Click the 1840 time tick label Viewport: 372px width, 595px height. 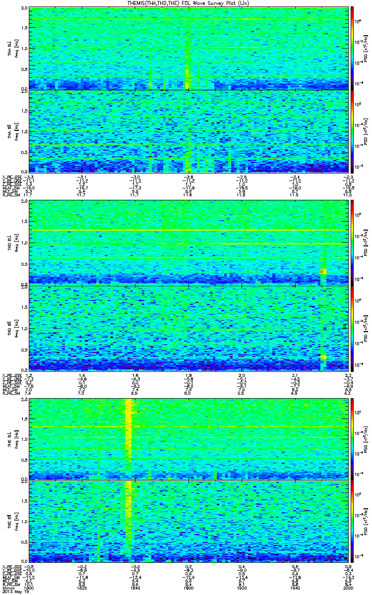pyautogui.click(x=135, y=588)
